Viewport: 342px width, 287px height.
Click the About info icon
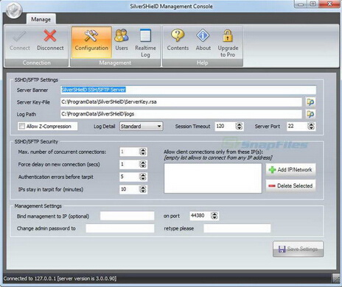[x=203, y=35]
